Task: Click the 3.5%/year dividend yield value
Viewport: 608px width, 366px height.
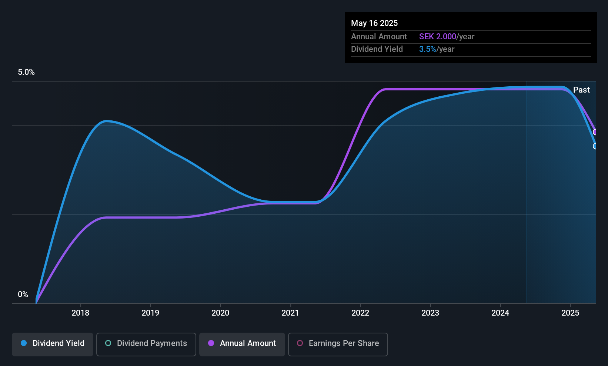Action: [x=437, y=49]
